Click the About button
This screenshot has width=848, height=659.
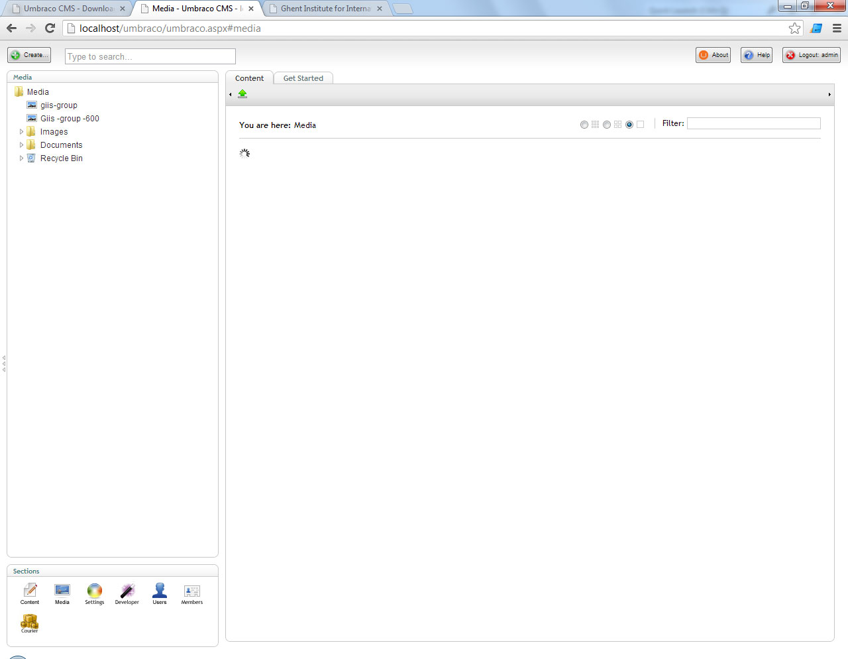(713, 55)
